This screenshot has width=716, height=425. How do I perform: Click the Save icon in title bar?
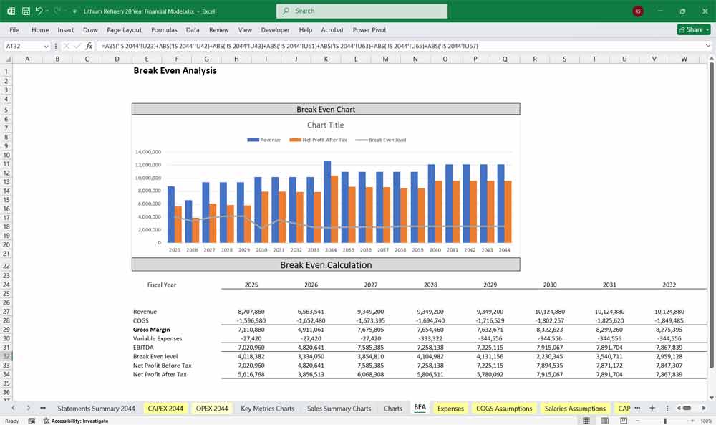click(26, 11)
